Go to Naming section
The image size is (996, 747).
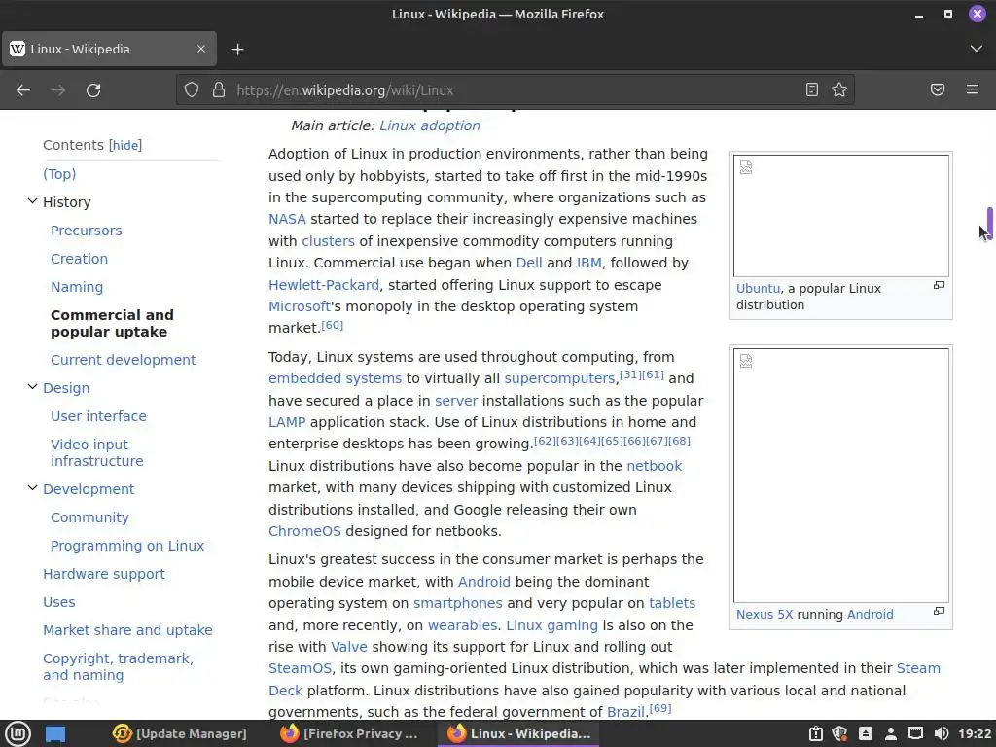[77, 287]
